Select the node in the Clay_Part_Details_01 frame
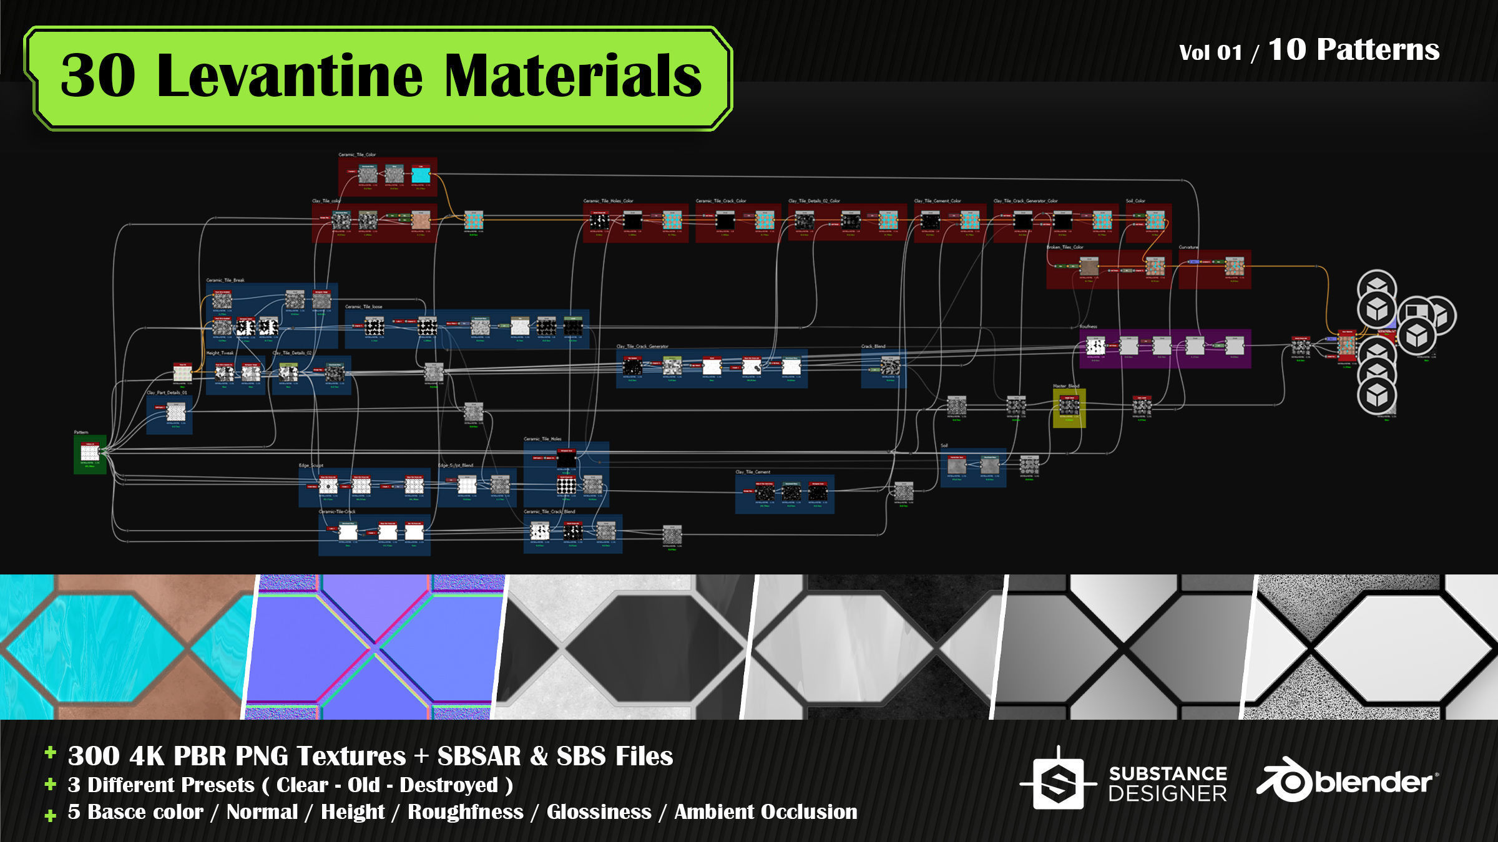The image size is (1498, 842). coord(176,412)
